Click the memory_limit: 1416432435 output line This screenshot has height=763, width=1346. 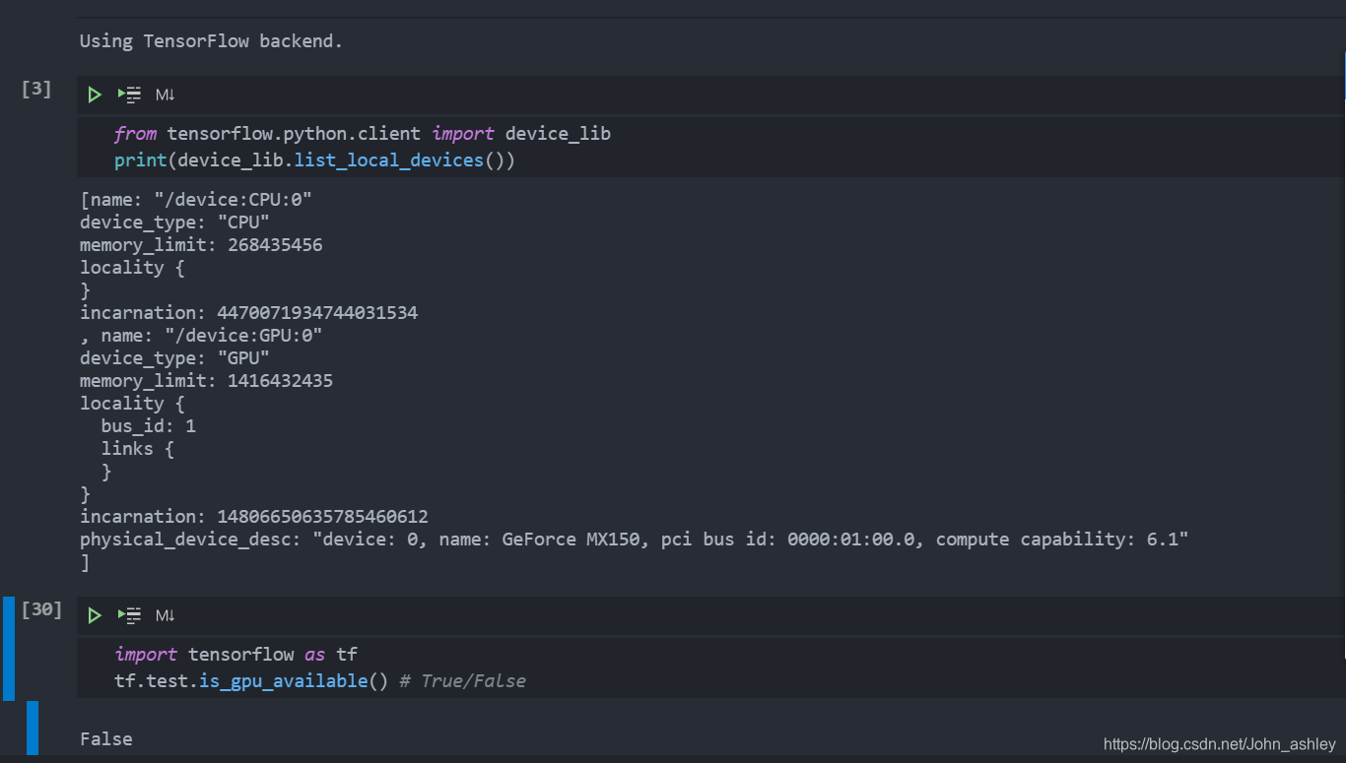[206, 380]
